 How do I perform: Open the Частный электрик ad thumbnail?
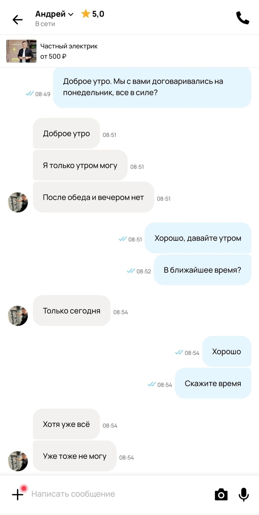(21, 51)
